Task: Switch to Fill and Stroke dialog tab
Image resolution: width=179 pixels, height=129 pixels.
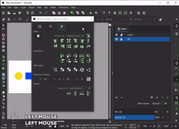Action: tap(50, 27)
